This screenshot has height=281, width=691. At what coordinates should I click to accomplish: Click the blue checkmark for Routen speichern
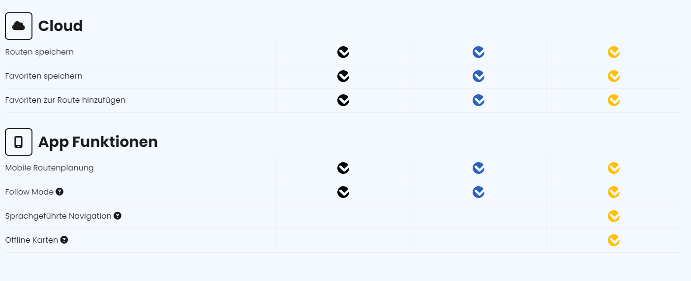(479, 52)
